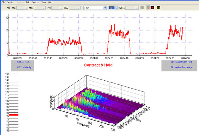The image size is (199, 135).
Task: Open the 1 min time range dropdown
Action: (x=105, y=7)
